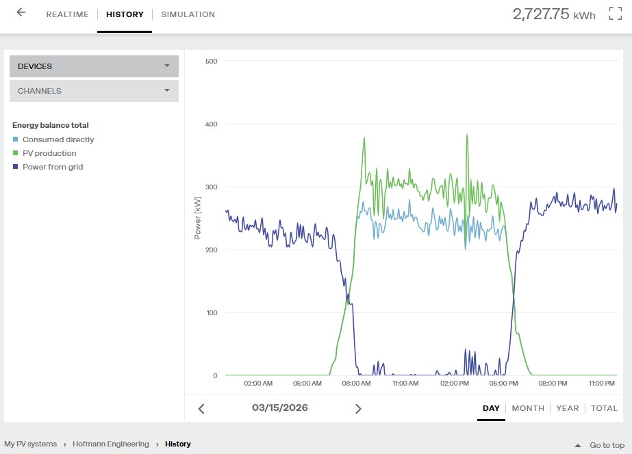Viewport: 632px width, 454px height.
Task: Display the Total period view
Action: (604, 408)
